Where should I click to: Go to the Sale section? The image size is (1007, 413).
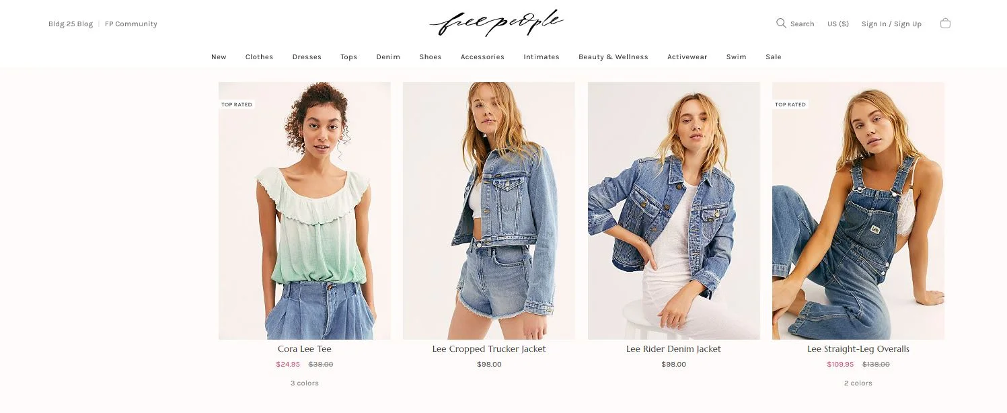774,57
